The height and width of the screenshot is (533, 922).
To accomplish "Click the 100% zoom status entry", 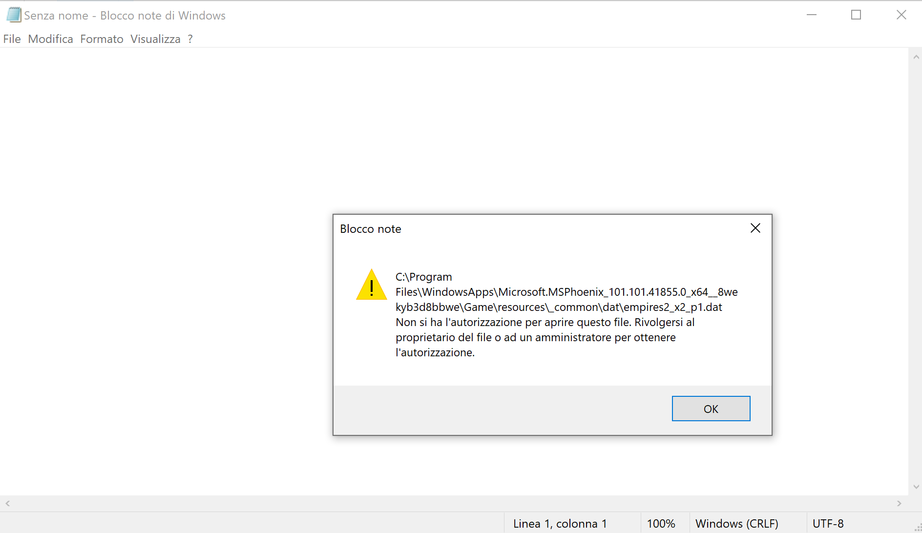I will coord(661,524).
